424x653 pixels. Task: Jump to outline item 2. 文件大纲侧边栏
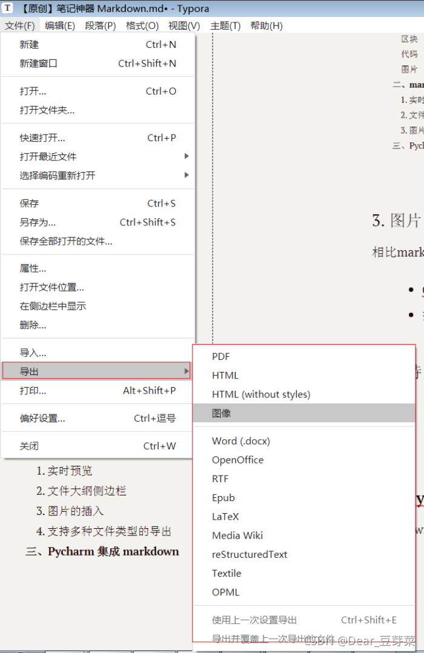coord(81,491)
